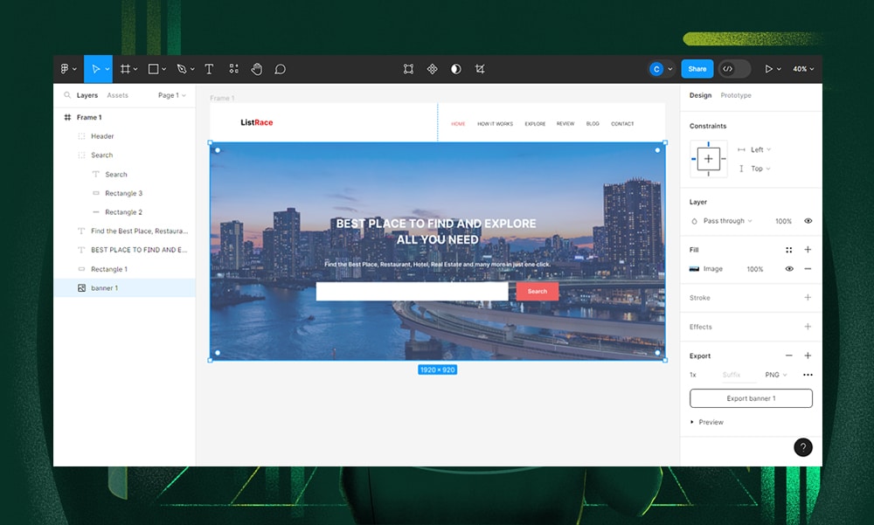Select the Hand tool

coord(258,69)
